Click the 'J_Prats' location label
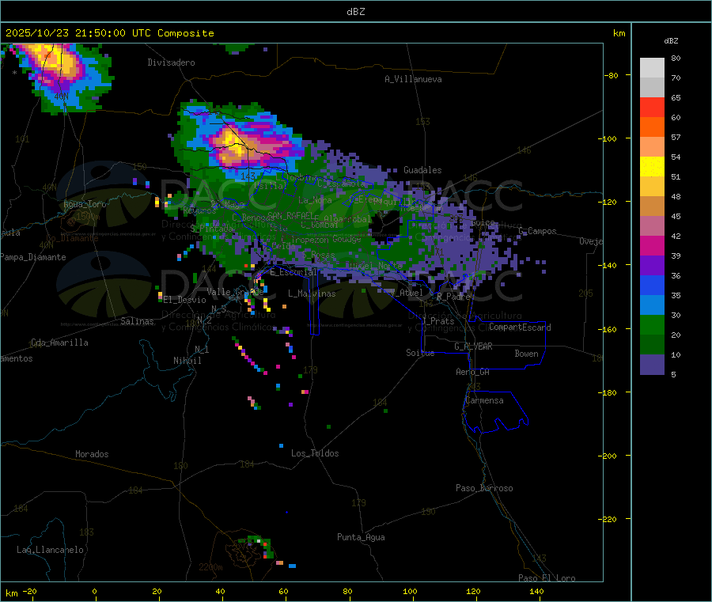712x602 pixels. click(437, 321)
